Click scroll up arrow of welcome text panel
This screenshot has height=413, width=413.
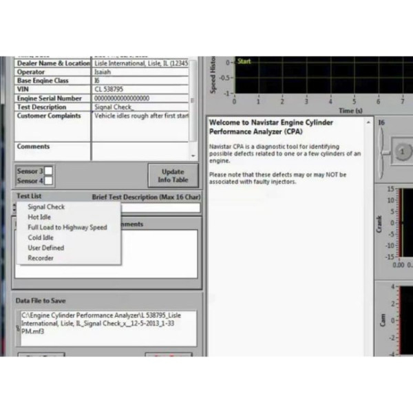click(370, 122)
